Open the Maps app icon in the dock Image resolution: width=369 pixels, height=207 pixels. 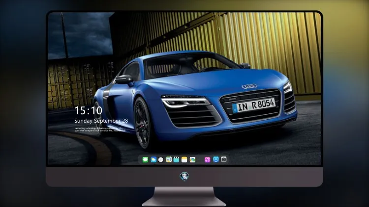pyautogui.click(x=169, y=160)
